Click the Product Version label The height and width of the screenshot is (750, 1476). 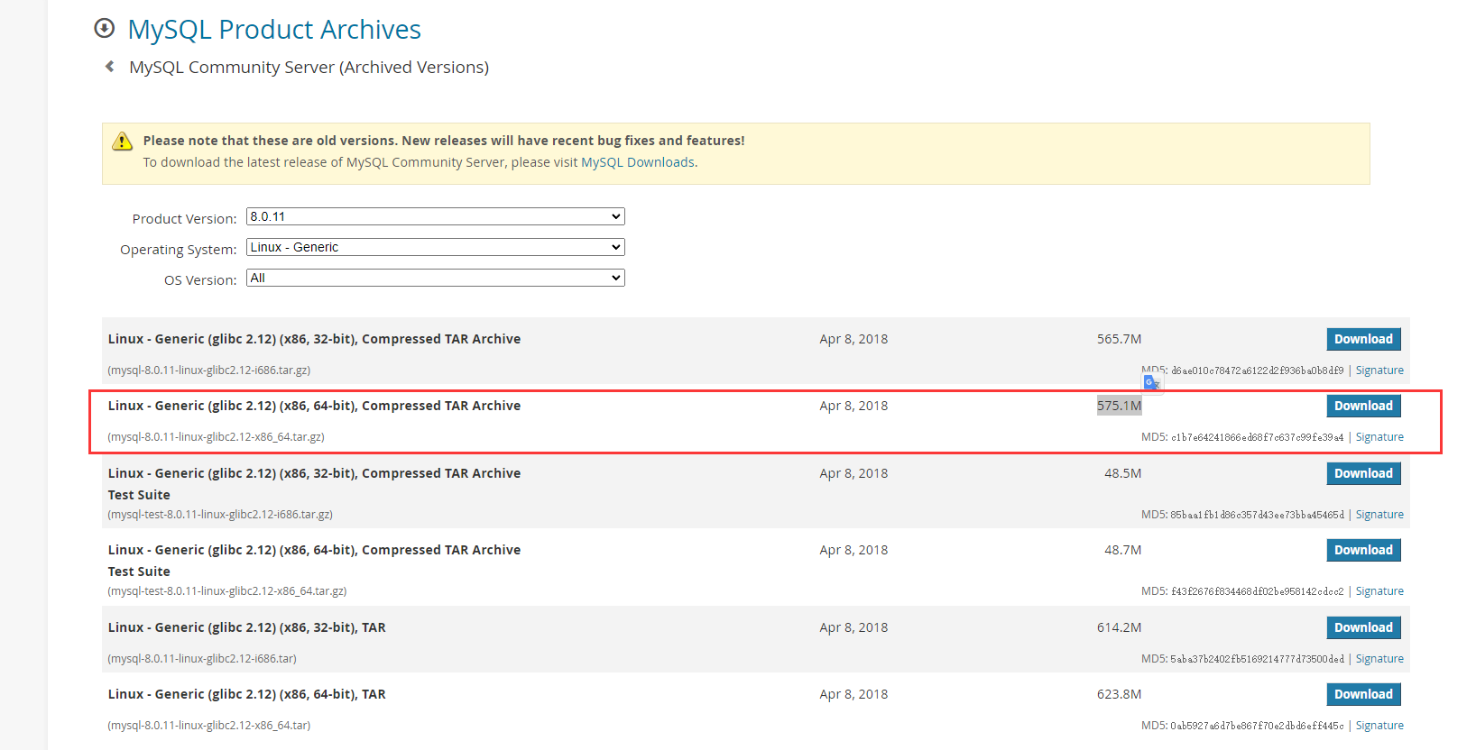184,219
